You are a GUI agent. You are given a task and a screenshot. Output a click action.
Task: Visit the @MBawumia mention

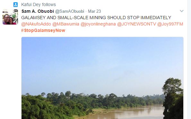pos(66,24)
